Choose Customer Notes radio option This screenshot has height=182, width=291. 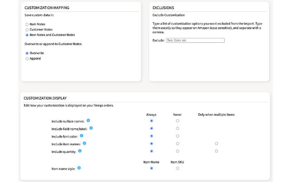click(x=27, y=30)
